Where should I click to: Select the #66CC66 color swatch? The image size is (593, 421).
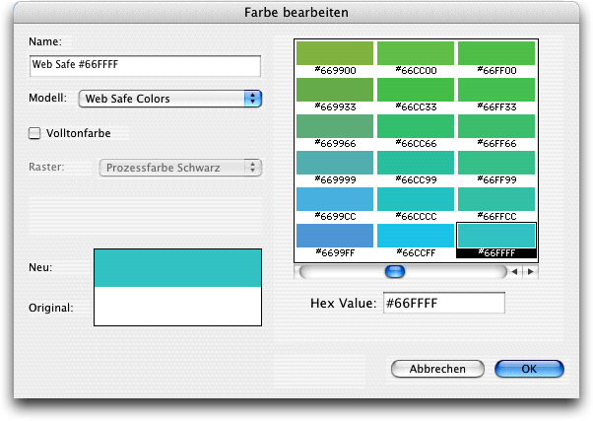(416, 126)
